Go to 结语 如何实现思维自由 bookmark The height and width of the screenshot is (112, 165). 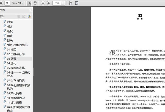click(x=19, y=109)
